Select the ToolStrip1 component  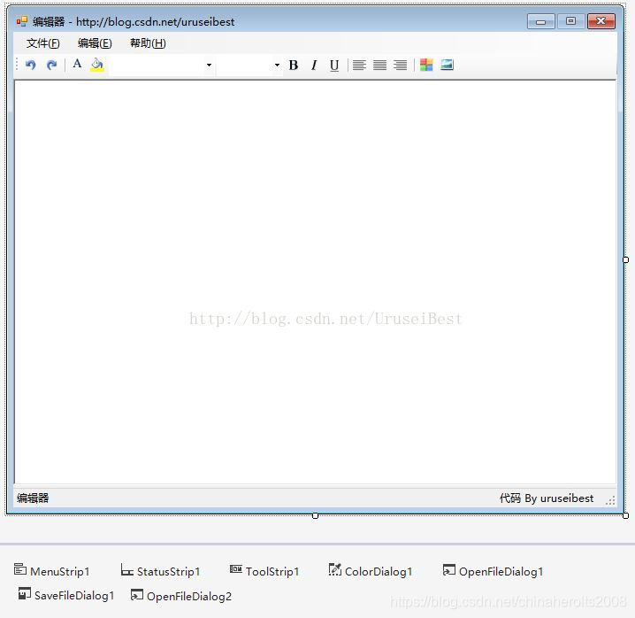click(x=264, y=571)
